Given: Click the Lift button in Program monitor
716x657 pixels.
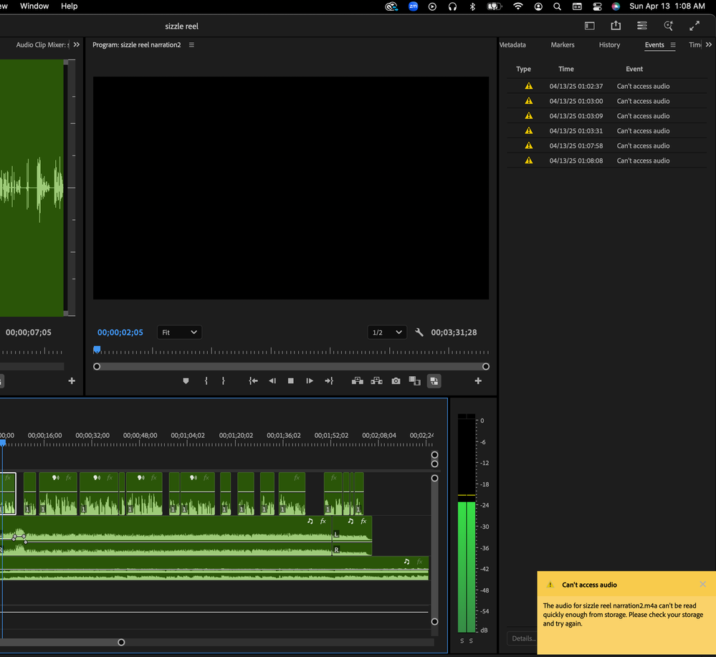Looking at the screenshot, I should (357, 381).
